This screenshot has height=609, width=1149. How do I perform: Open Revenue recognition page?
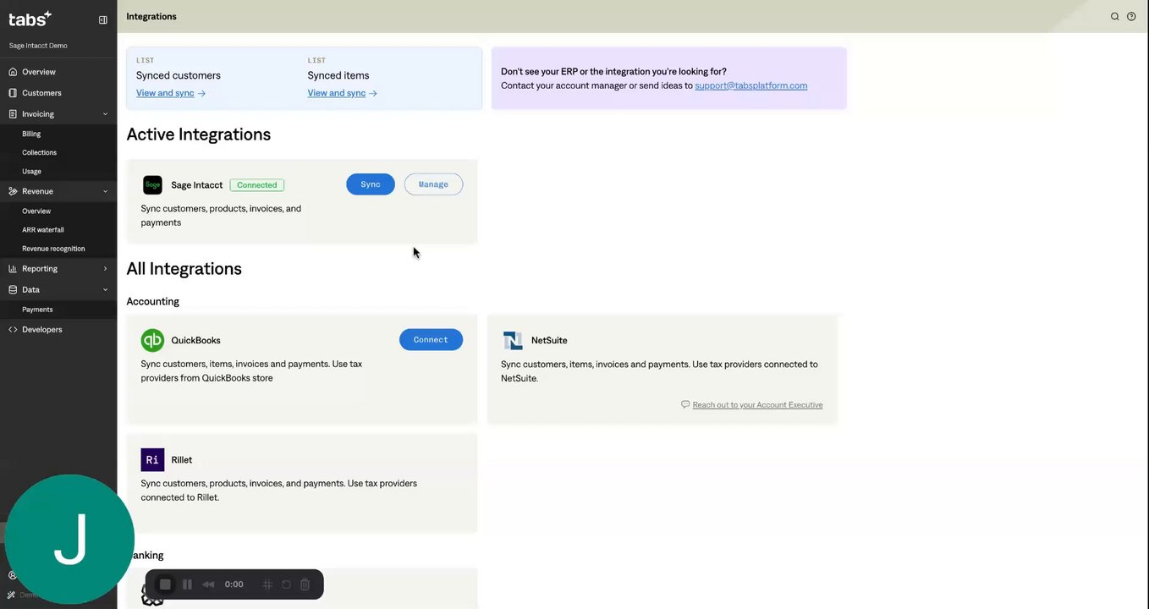53,249
